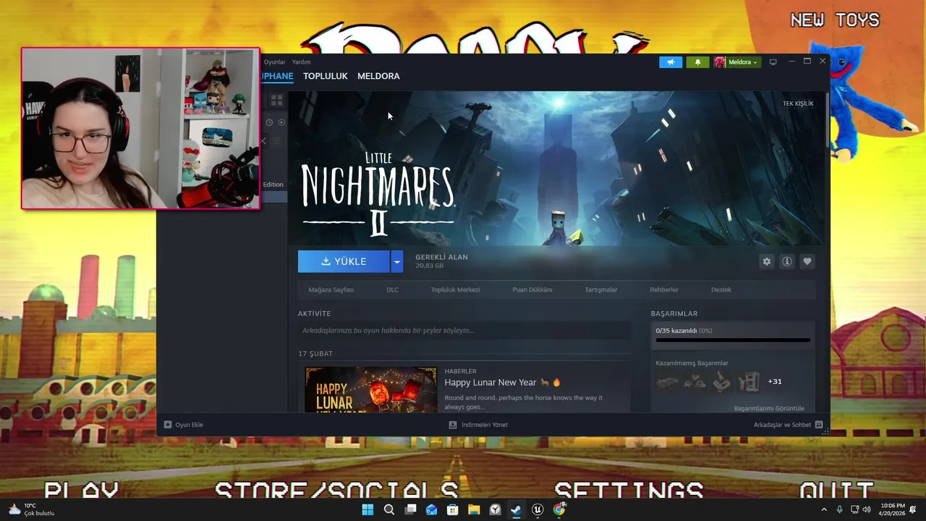Open the MELDORA profile section
926x521 pixels.
pyautogui.click(x=378, y=76)
